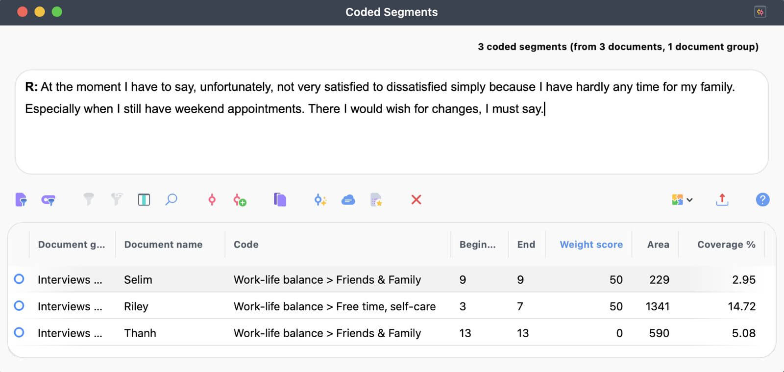Click End value 7 in Riley's row
The height and width of the screenshot is (372, 784).
(x=520, y=306)
